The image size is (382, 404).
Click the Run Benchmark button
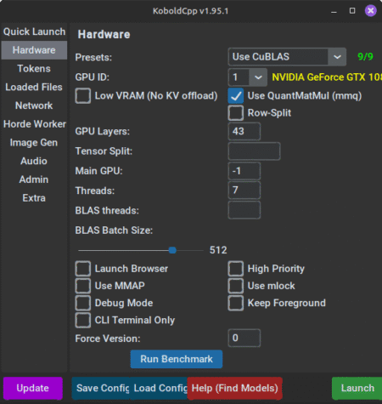(177, 359)
